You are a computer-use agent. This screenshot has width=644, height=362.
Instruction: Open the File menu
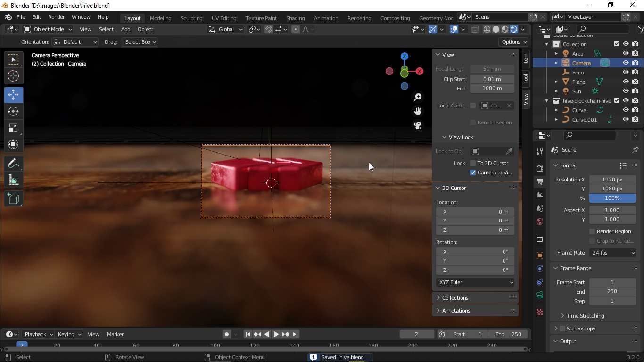[21, 17]
